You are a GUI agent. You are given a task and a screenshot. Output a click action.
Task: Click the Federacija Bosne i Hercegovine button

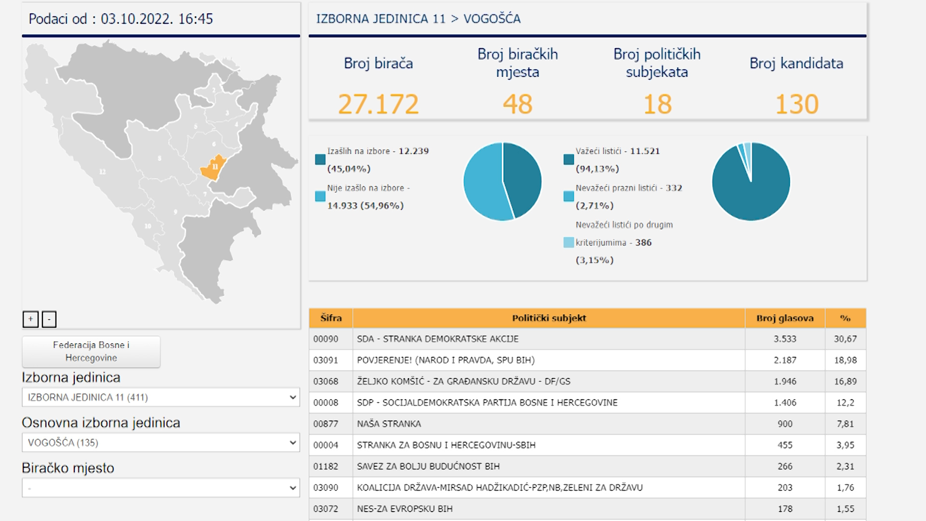tap(91, 352)
